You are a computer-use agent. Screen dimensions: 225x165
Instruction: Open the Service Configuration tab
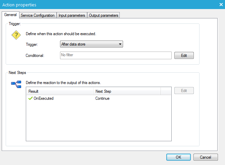(x=38, y=15)
